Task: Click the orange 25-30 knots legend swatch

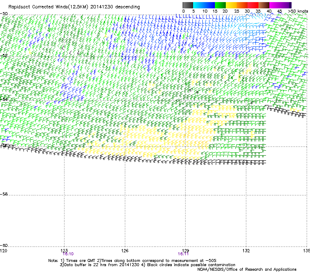Action: click(242, 5)
